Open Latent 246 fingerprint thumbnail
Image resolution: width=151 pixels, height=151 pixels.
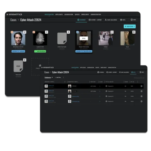coord(40,38)
